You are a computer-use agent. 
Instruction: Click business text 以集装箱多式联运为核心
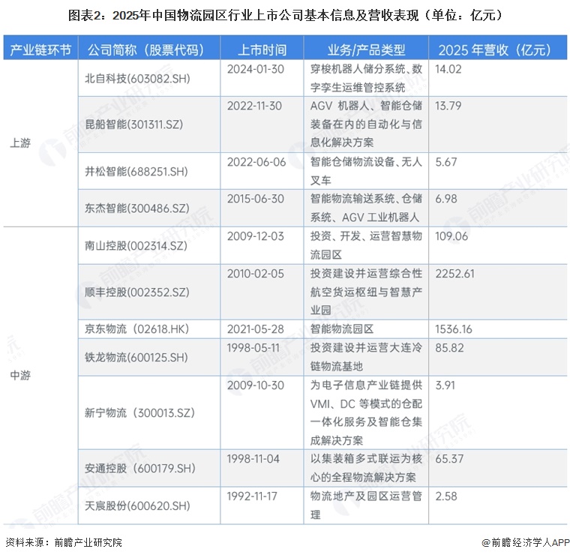point(366,468)
